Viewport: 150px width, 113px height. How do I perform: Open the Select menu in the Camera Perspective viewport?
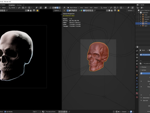(86, 8)
